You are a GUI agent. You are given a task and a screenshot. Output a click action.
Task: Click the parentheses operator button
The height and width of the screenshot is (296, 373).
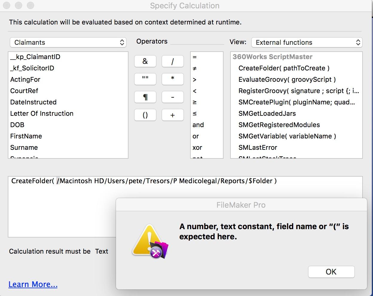145,115
